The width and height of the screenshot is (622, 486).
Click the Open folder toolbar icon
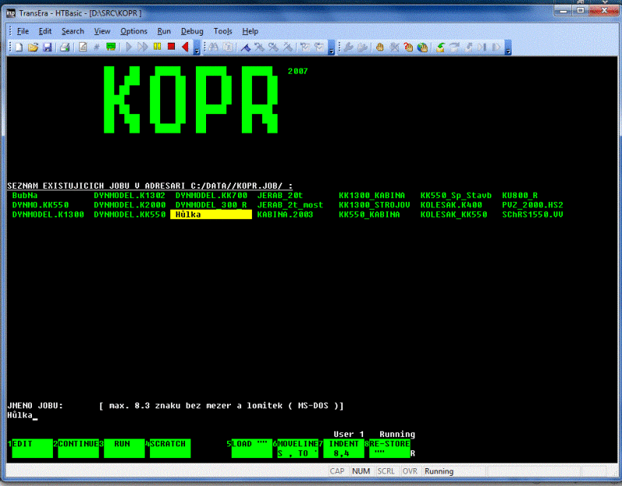pyautogui.click(x=33, y=47)
